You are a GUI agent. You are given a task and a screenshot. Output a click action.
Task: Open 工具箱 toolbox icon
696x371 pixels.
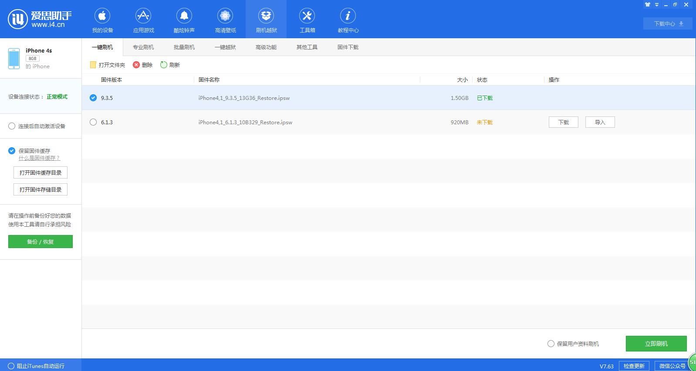307,17
